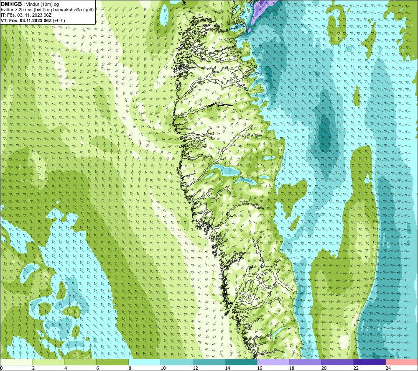The height and width of the screenshot is (371, 418).
Task: Click the legend scale label '18'
Action: [292, 368]
